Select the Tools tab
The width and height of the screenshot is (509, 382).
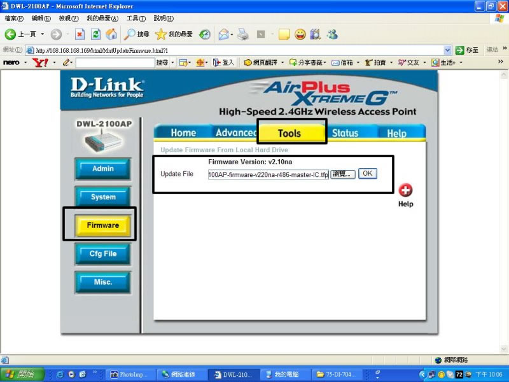pyautogui.click(x=289, y=133)
